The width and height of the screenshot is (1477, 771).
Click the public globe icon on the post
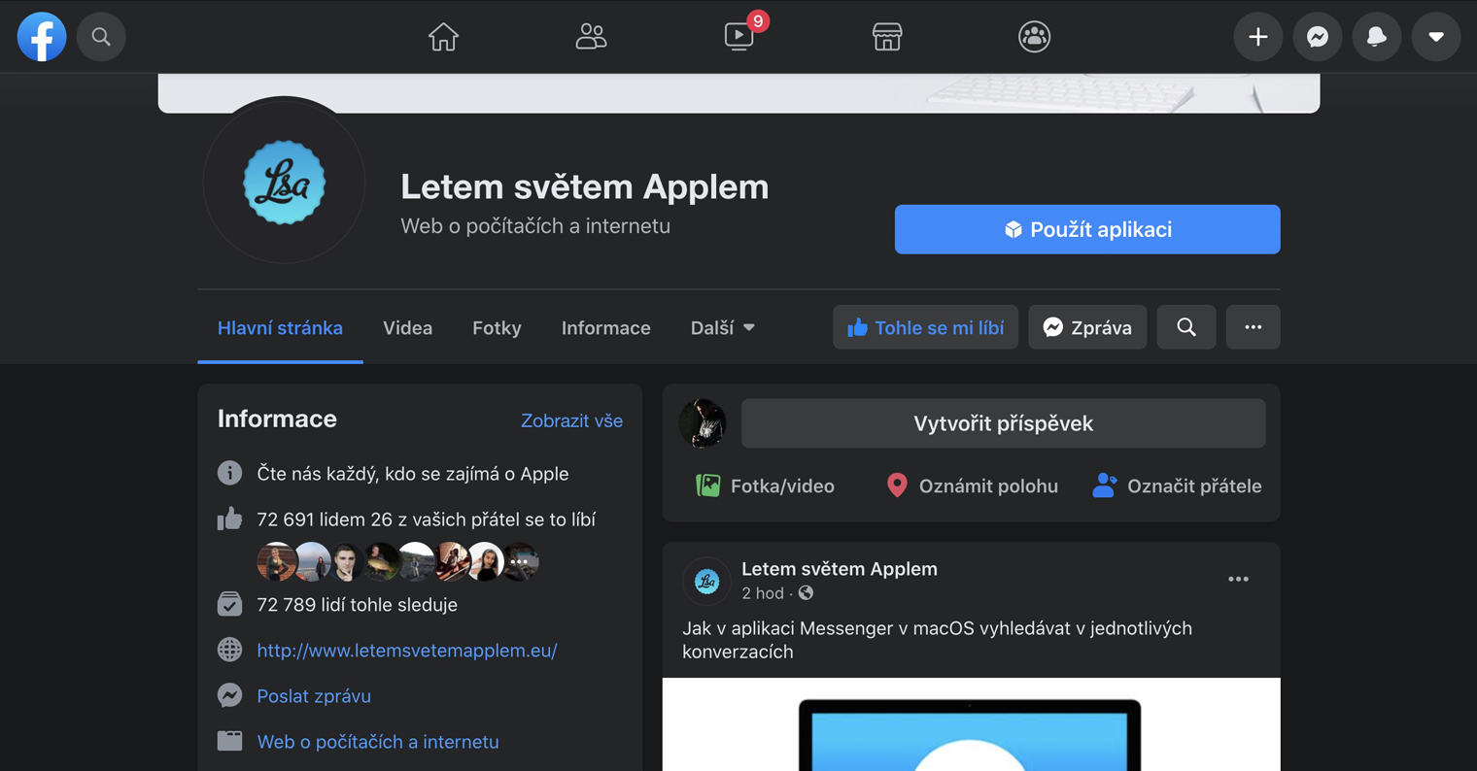(807, 592)
